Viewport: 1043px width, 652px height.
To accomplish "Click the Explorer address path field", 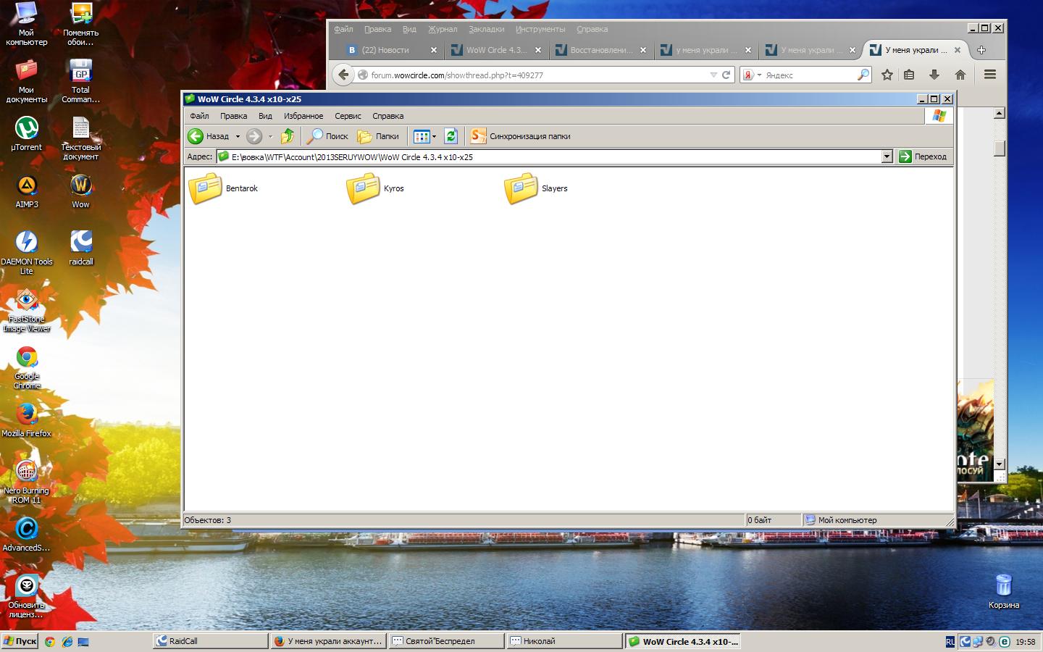I will tap(548, 156).
